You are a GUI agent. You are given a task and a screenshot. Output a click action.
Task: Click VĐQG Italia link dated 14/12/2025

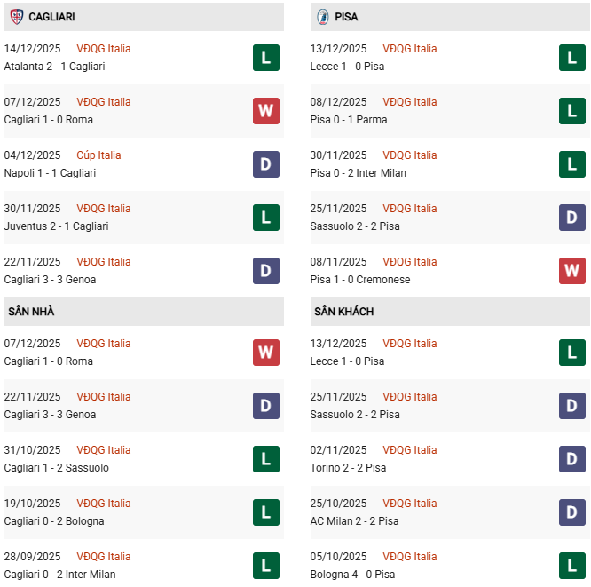coord(103,49)
